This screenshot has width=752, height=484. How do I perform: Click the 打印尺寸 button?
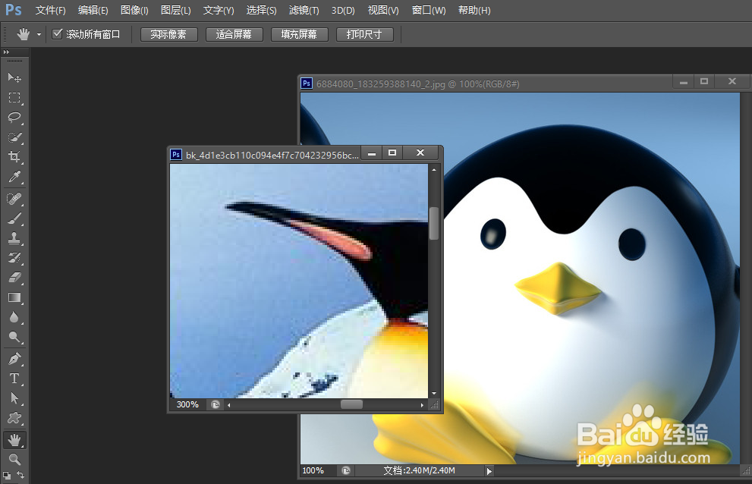tap(364, 35)
